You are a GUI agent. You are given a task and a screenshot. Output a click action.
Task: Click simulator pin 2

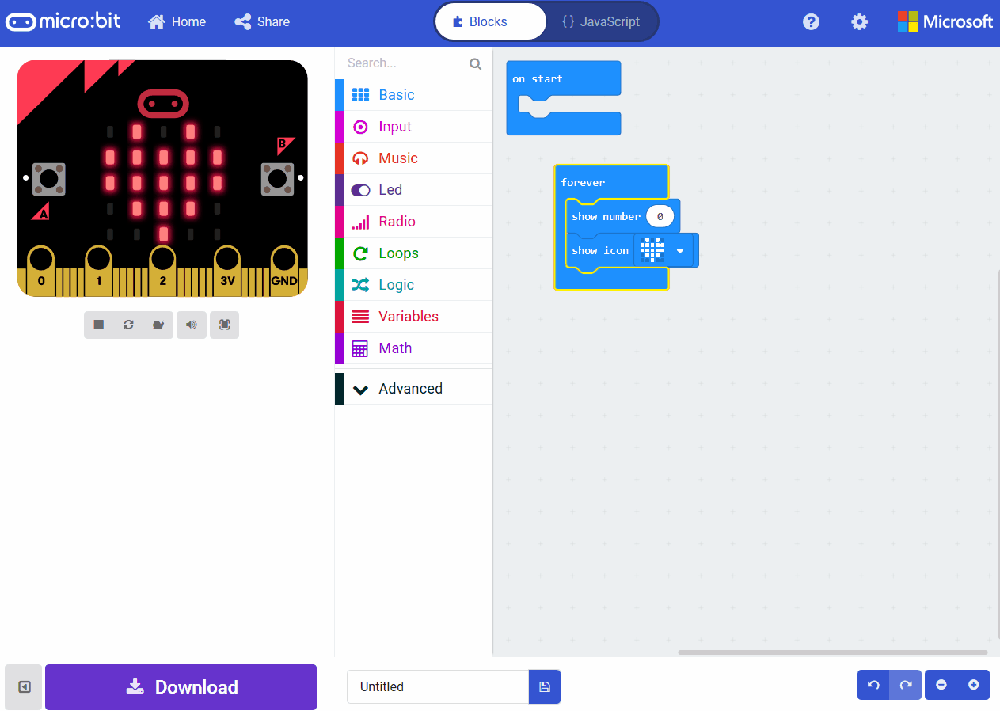pyautogui.click(x=162, y=271)
